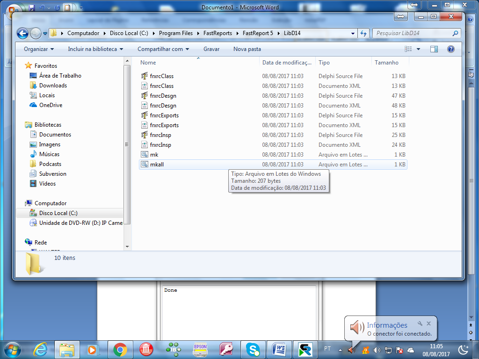
Task: Select Favoritos in navigation pane
Action: pyautogui.click(x=45, y=65)
